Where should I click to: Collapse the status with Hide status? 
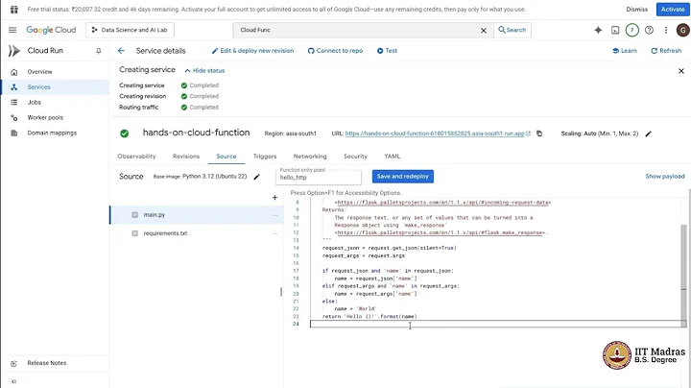click(205, 70)
